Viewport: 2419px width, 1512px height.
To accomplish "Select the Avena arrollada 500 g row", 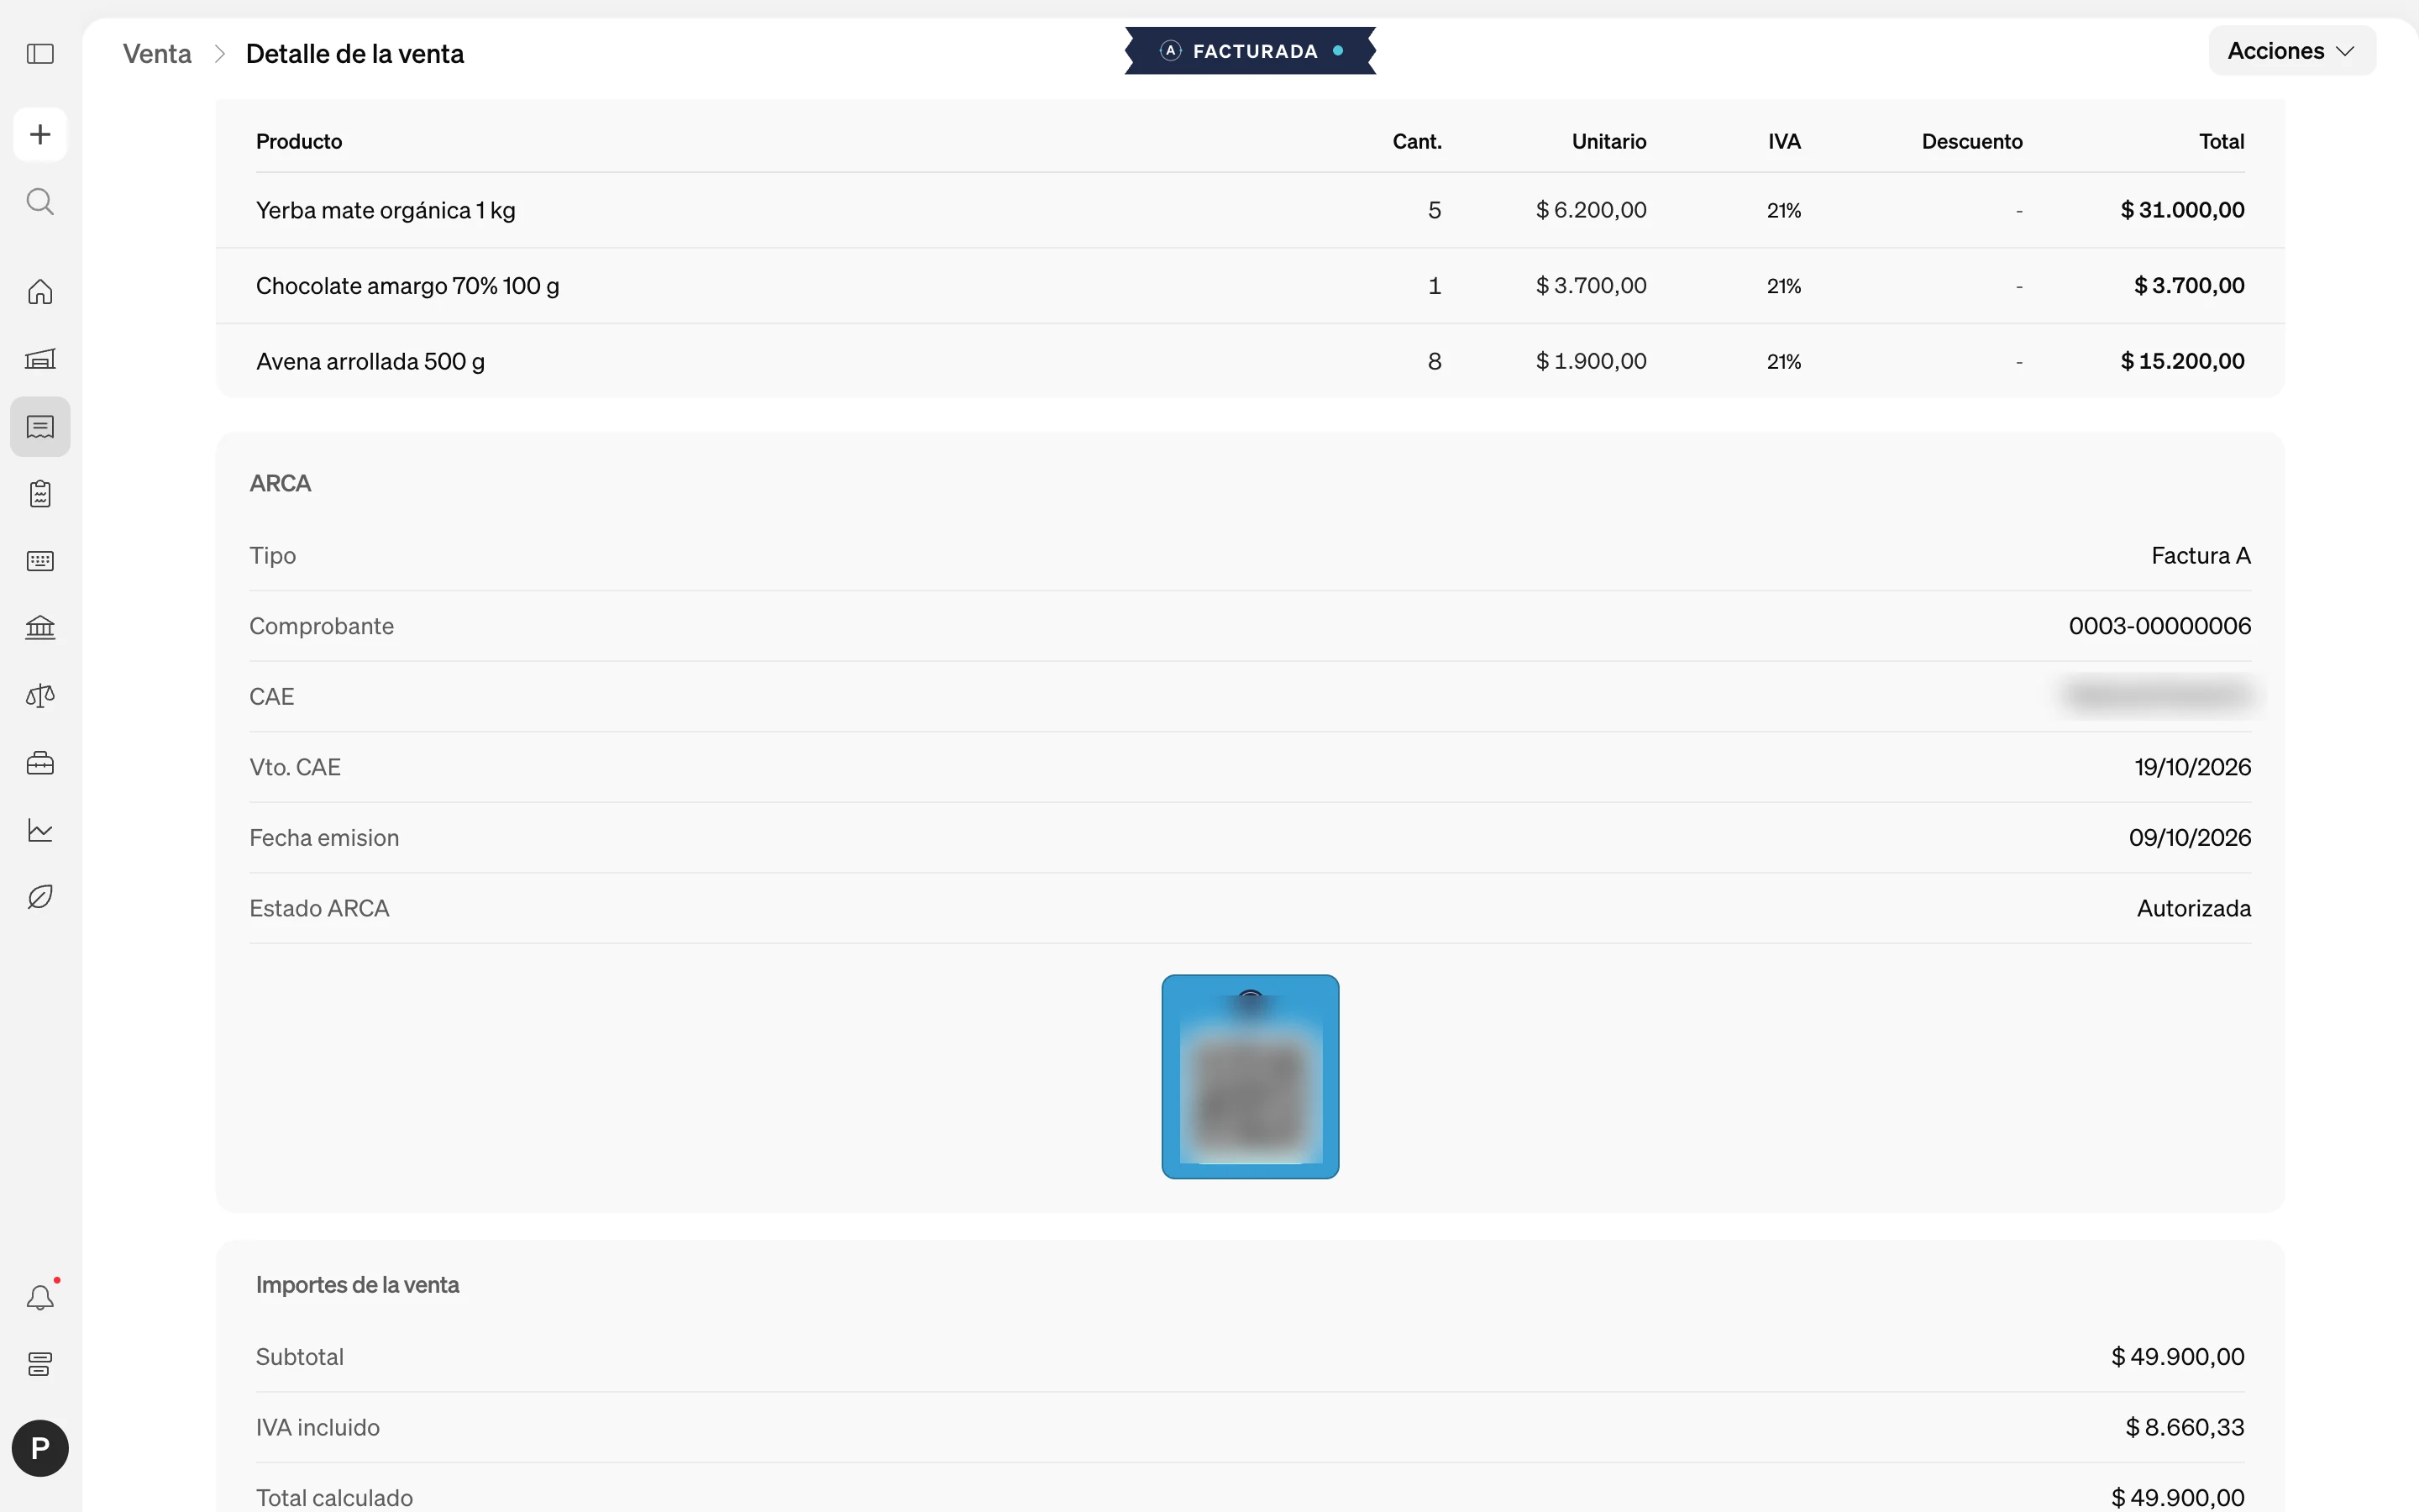I will pyautogui.click(x=1251, y=361).
